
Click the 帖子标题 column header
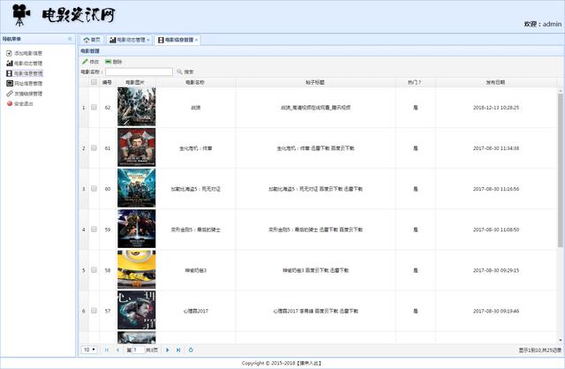315,82
